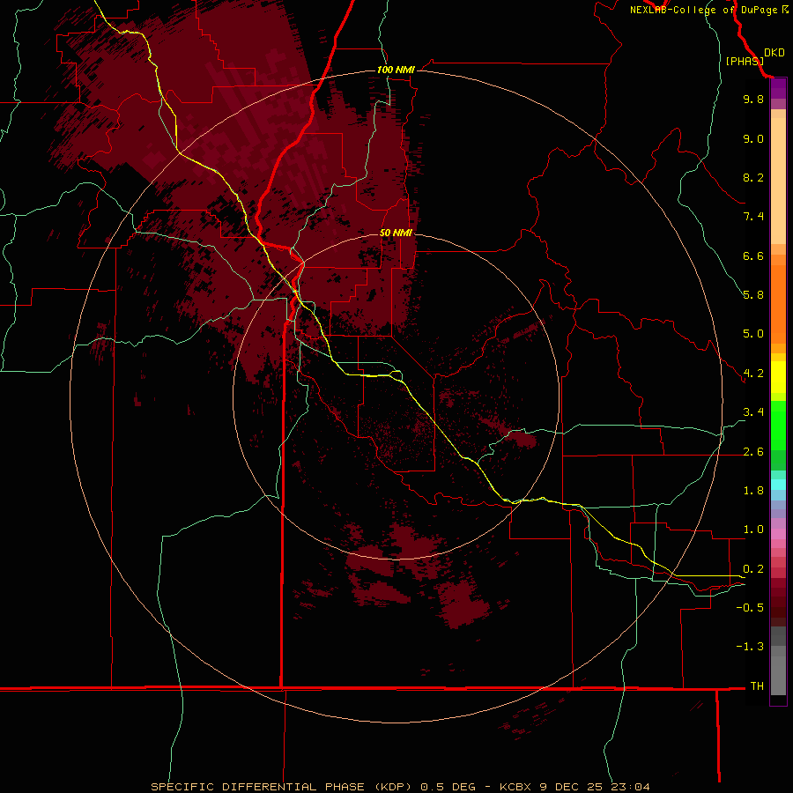Click the 50 NMI range ring label
The image size is (793, 793).
(x=396, y=233)
